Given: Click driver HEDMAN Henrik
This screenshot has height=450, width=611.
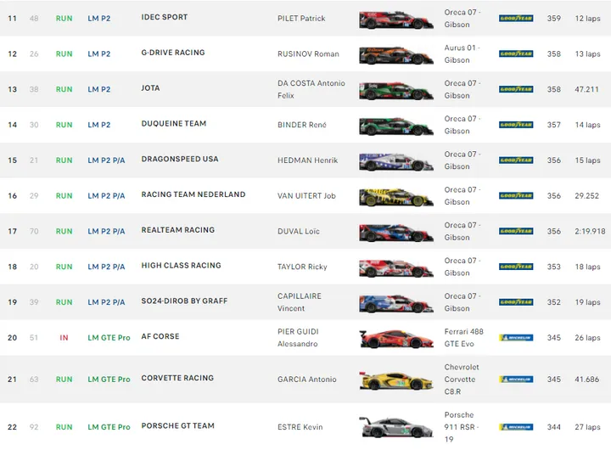Looking at the screenshot, I should point(308,160).
